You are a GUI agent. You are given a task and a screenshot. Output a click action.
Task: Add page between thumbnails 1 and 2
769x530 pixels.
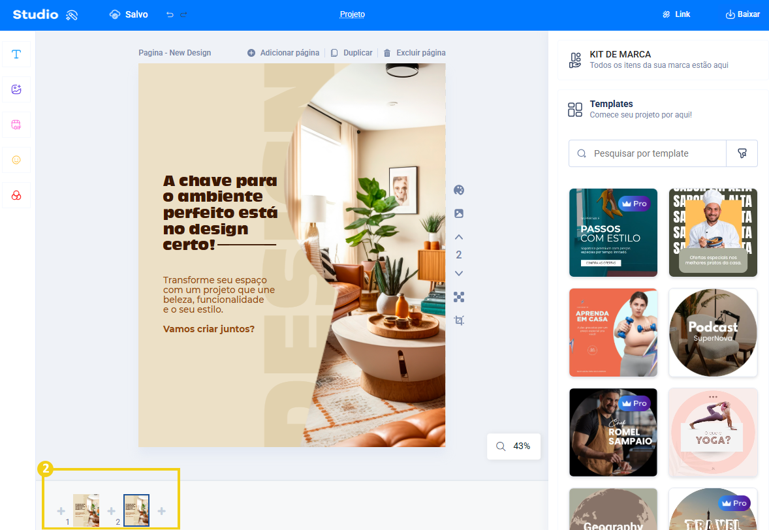coord(112,511)
